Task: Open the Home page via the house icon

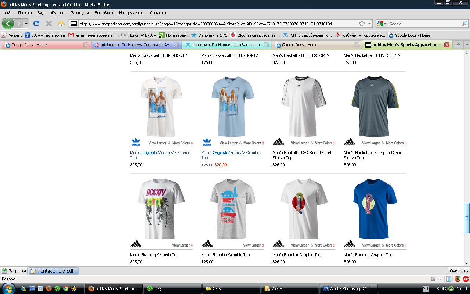Action: tap(61, 24)
